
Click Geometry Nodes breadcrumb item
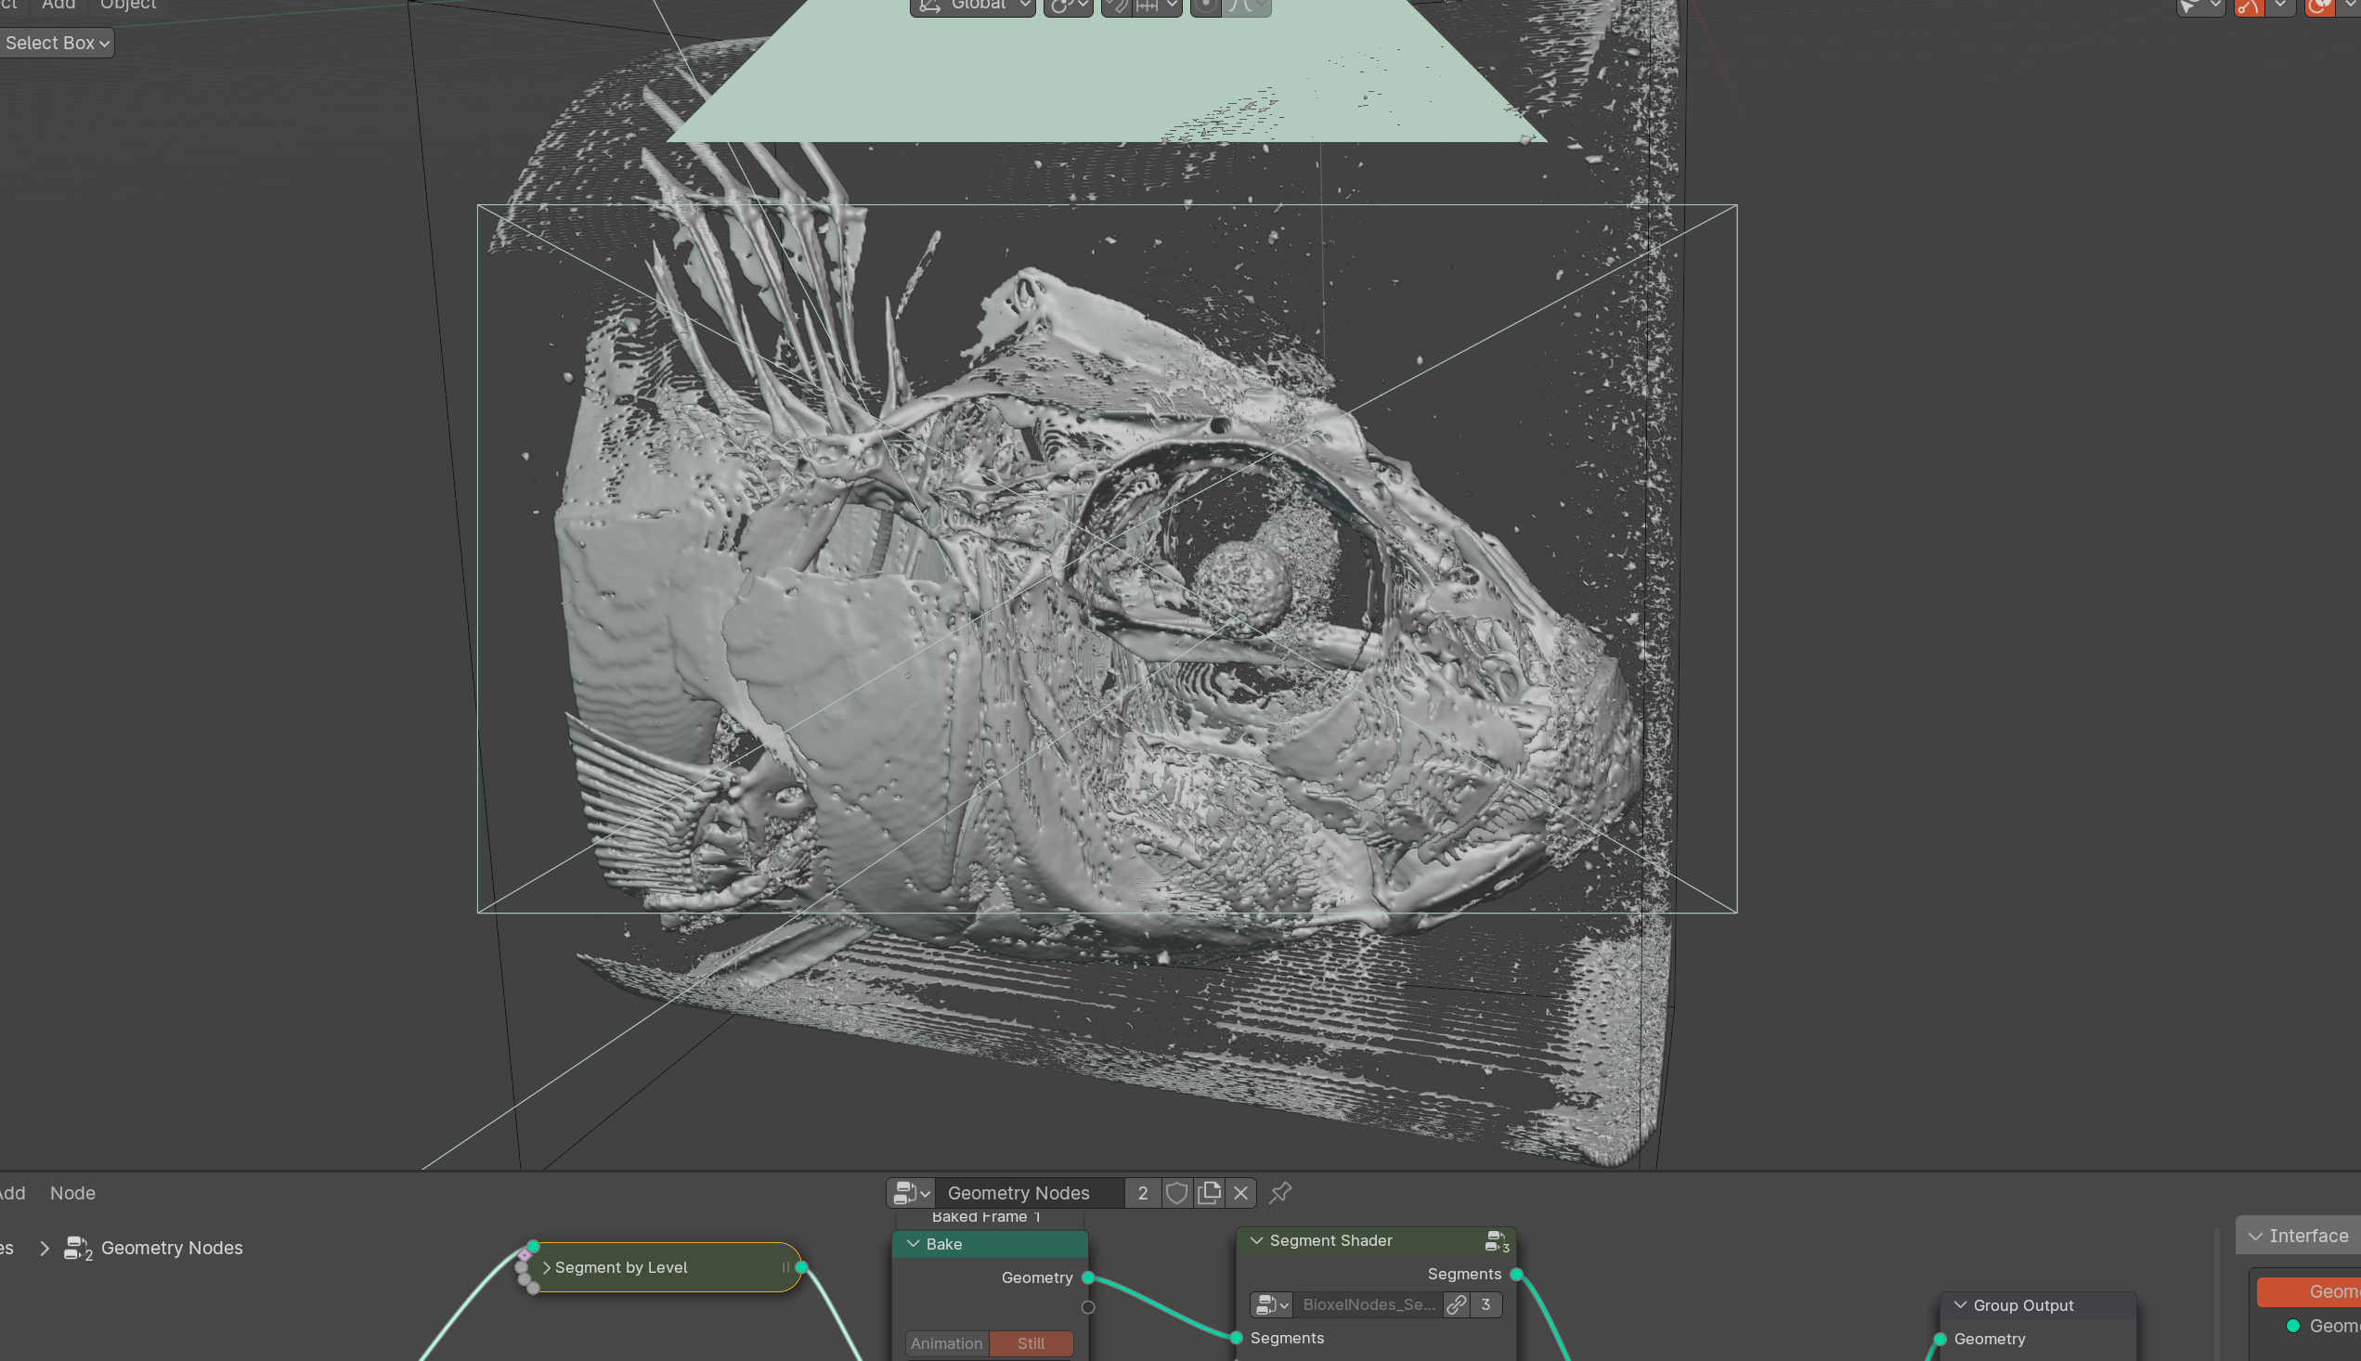(x=171, y=1248)
